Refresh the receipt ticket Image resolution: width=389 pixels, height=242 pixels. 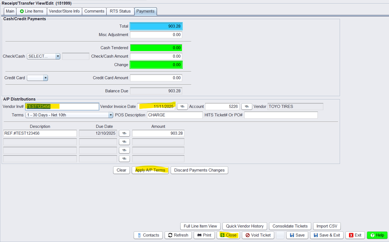(178, 235)
